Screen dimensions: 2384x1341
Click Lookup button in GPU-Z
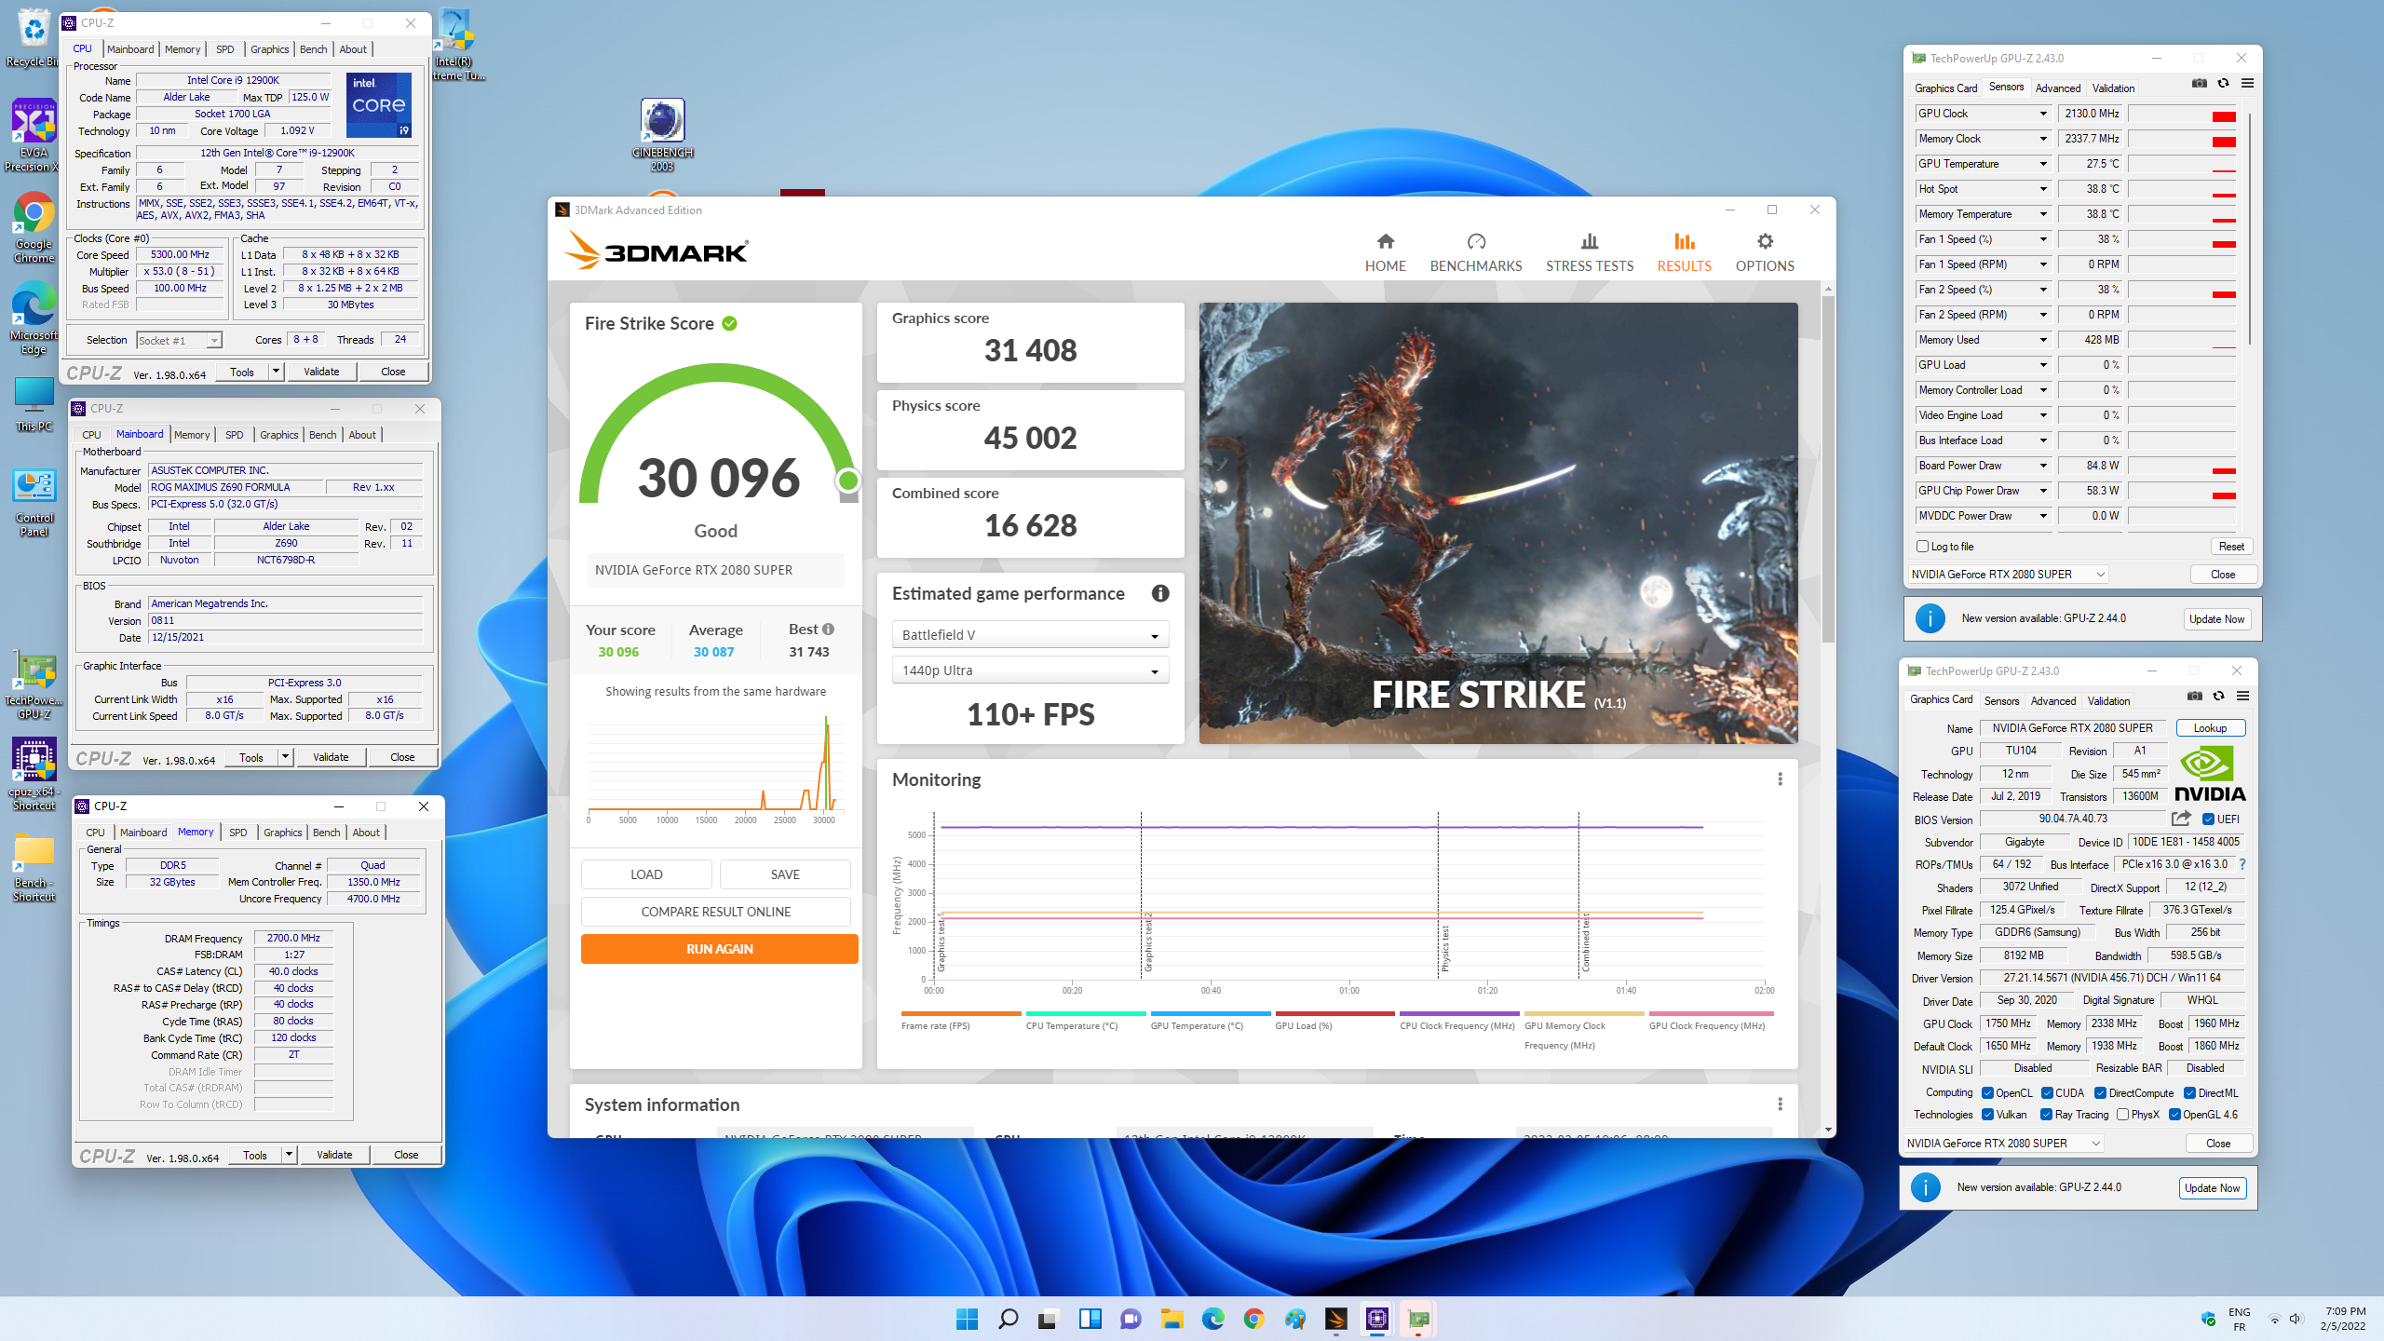click(2210, 728)
